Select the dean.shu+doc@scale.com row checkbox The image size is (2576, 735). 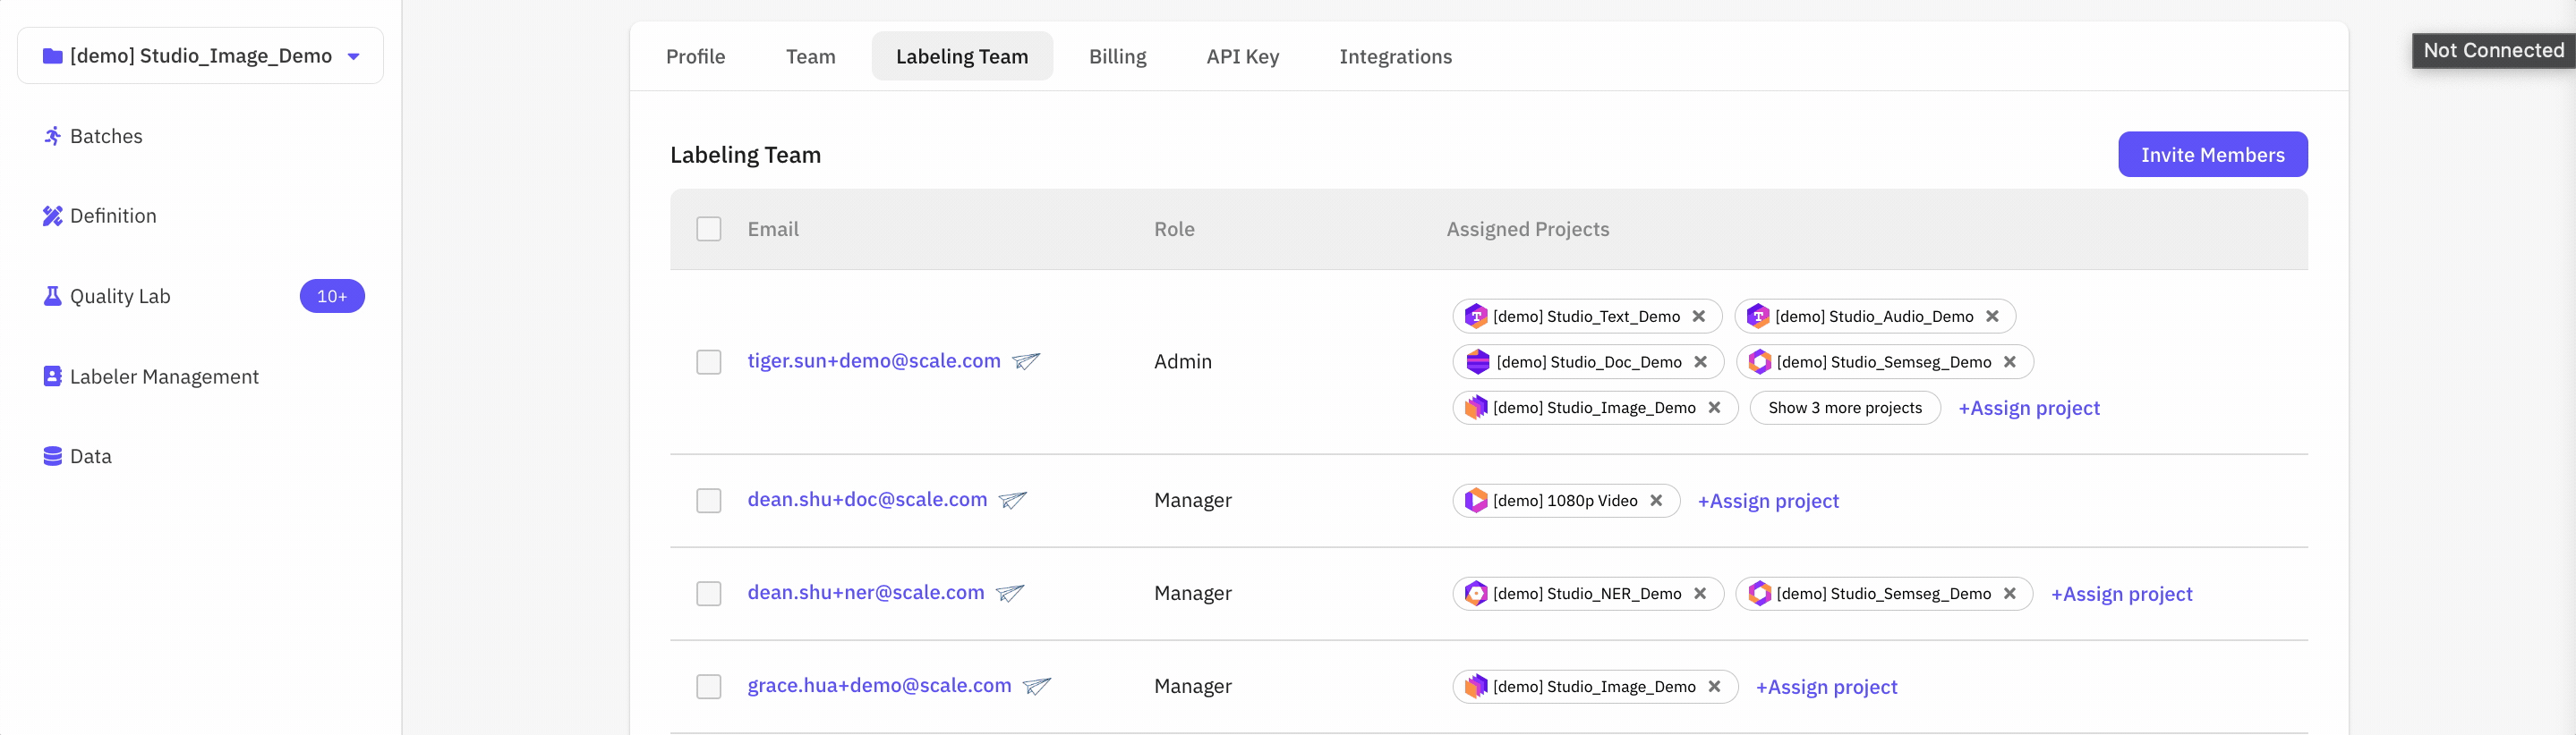[709, 501]
